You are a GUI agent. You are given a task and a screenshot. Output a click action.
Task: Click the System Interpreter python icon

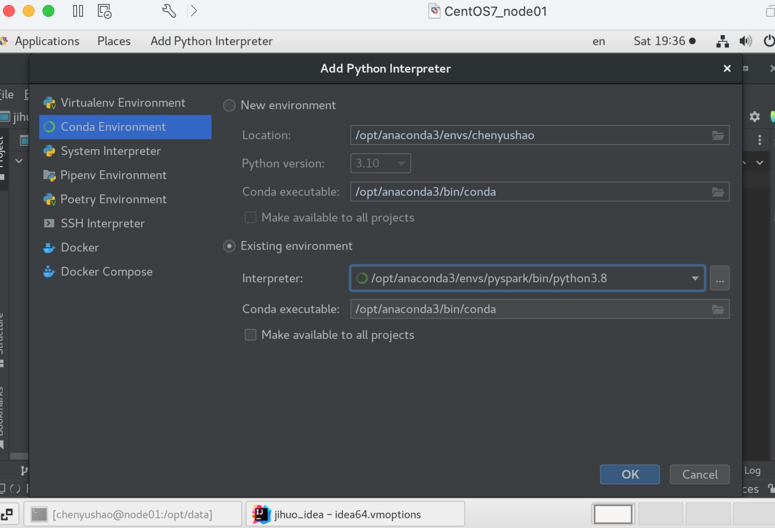pos(49,151)
